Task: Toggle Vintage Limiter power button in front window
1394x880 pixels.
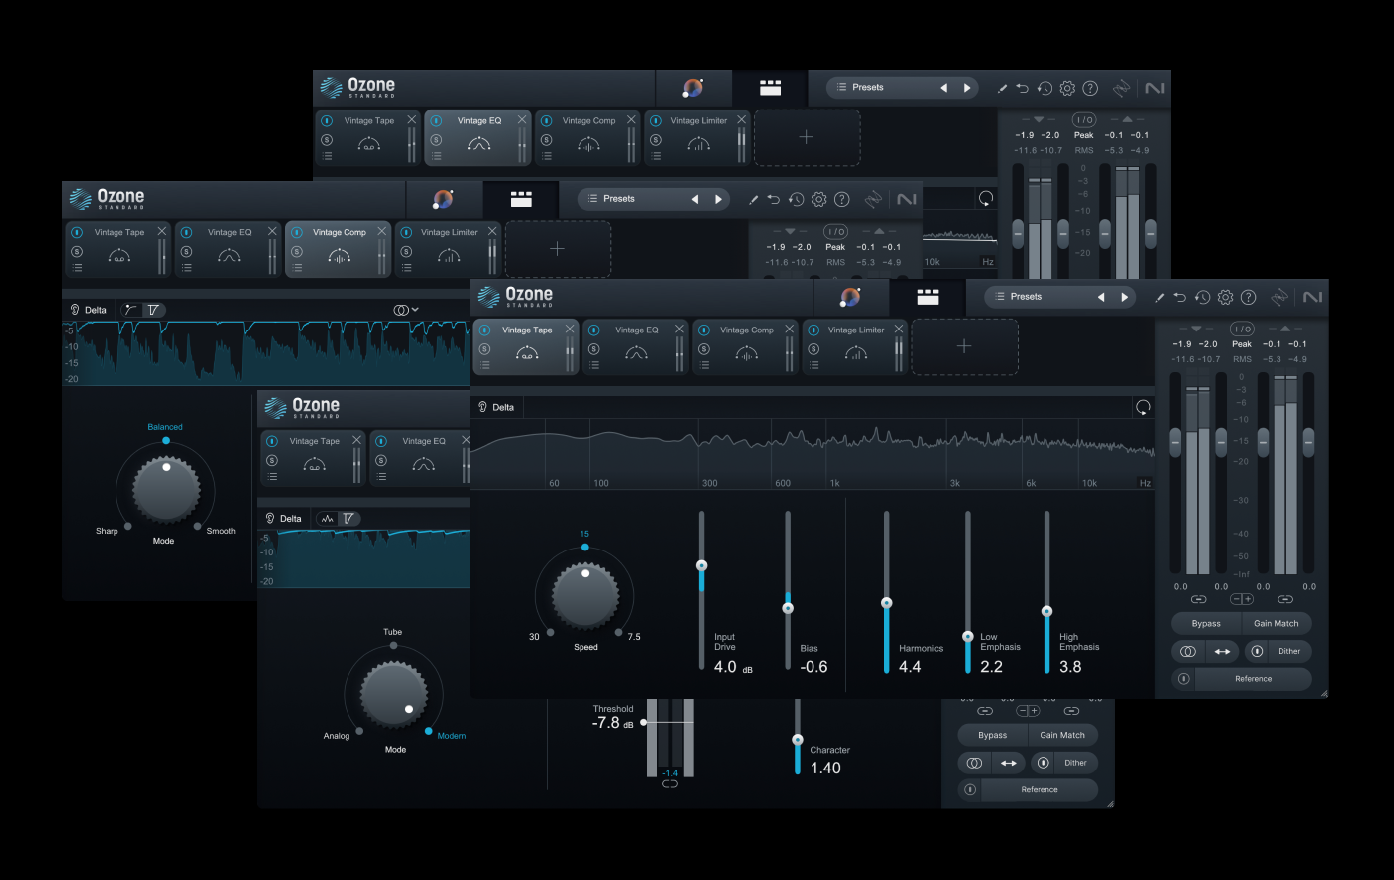Action: 813,330
